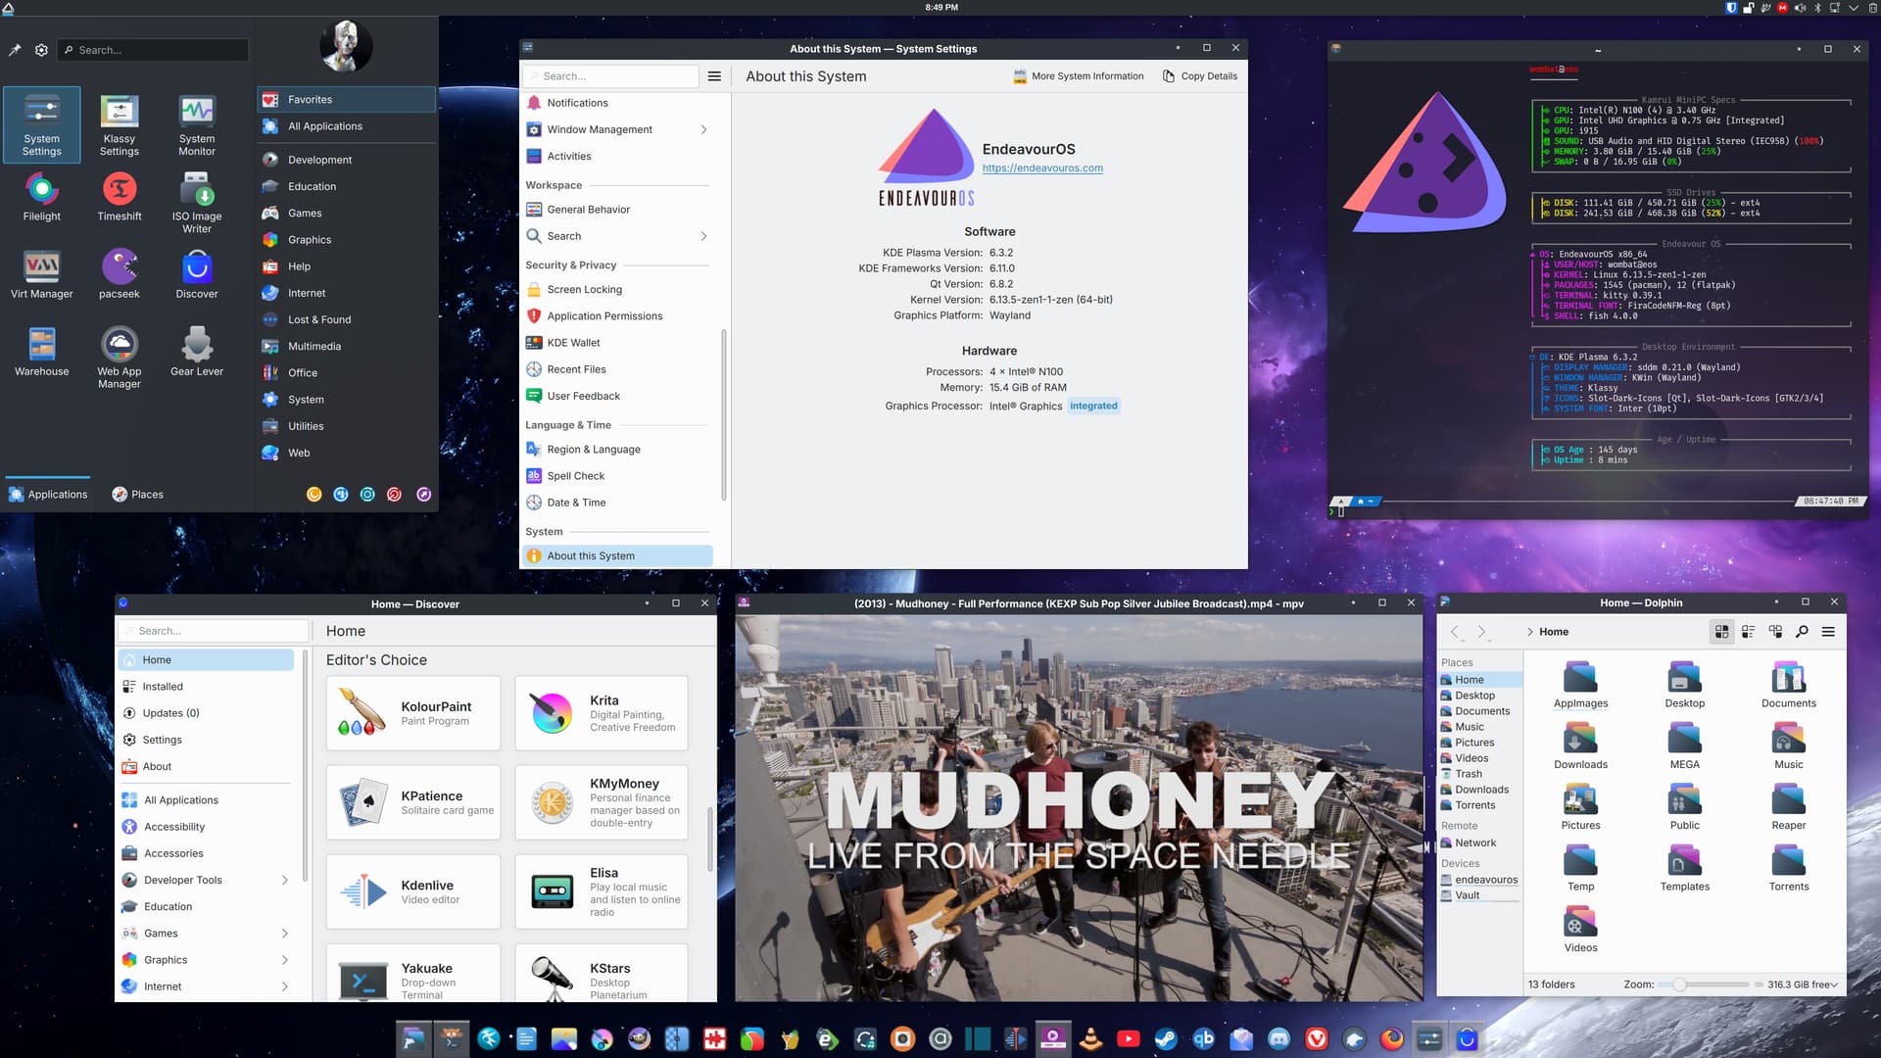Click the launcher configure gear icon
This screenshot has width=1881, height=1058.
[x=41, y=50]
